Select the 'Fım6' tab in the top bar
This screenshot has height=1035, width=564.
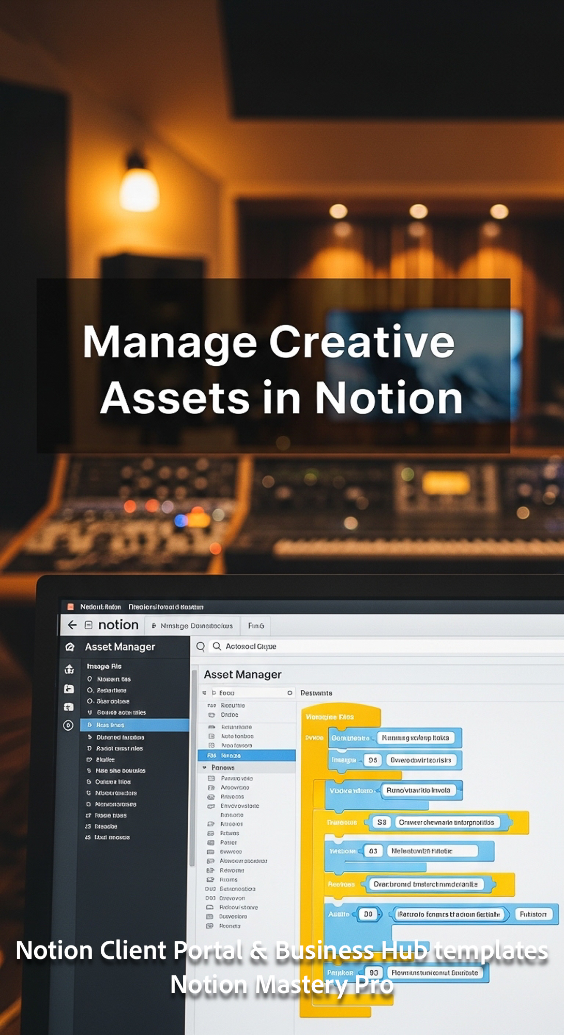[256, 626]
